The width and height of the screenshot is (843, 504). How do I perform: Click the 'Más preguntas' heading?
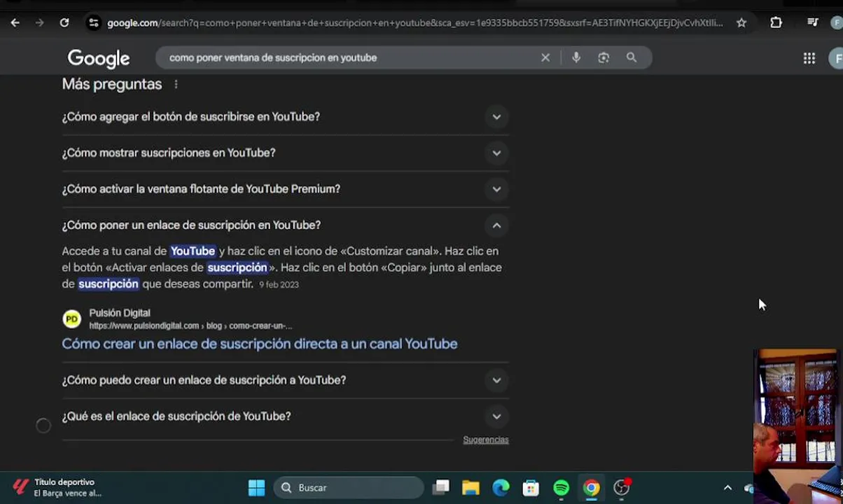click(112, 84)
